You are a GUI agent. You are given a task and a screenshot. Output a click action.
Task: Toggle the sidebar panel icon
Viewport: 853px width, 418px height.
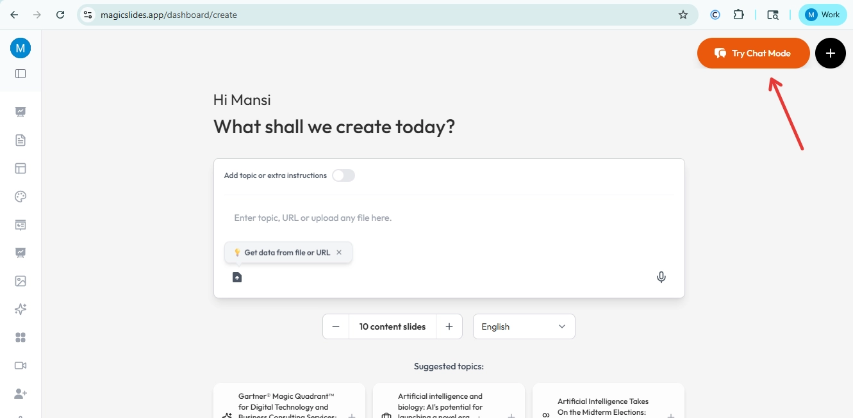point(21,74)
